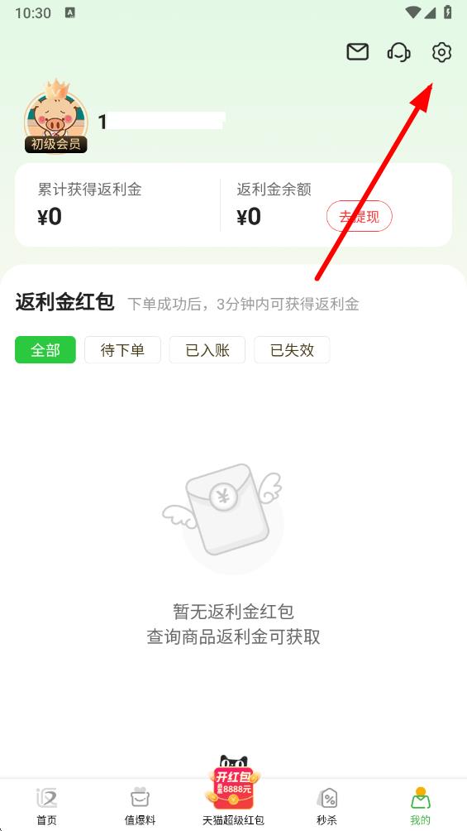Open 天猫超级红包 red packet icon
Screen dimensions: 467x831
click(233, 790)
